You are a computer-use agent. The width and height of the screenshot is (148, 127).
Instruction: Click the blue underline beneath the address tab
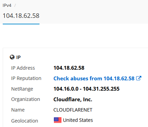(21, 24)
